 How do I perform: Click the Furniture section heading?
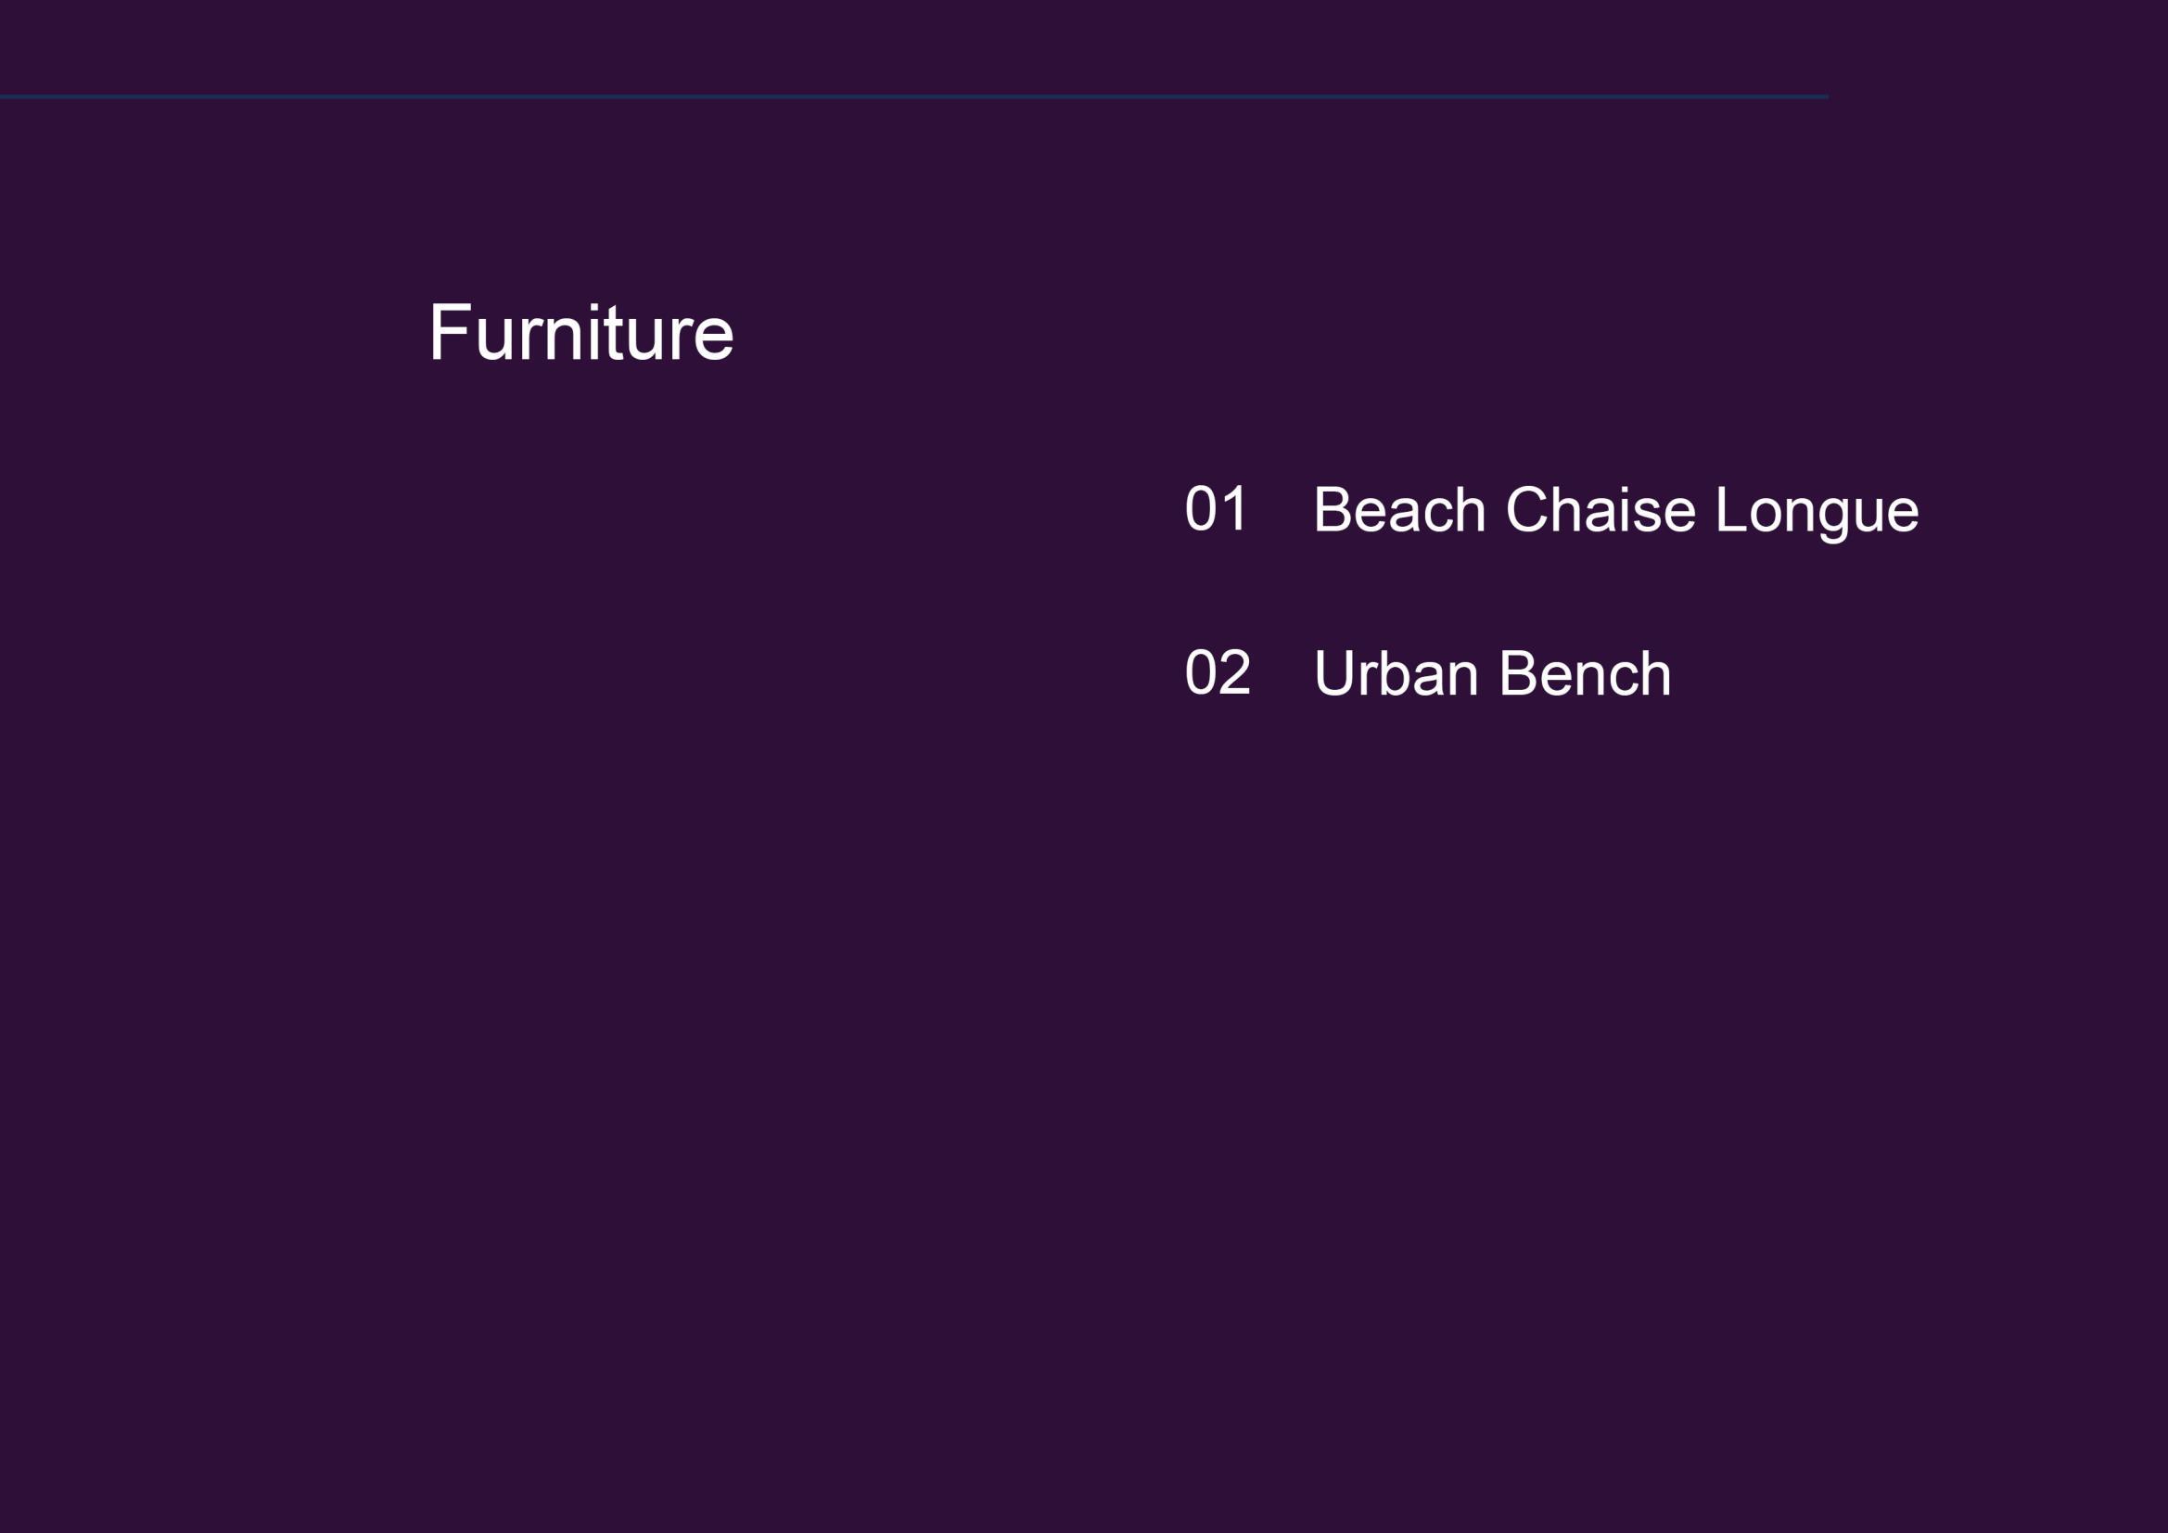tap(580, 333)
